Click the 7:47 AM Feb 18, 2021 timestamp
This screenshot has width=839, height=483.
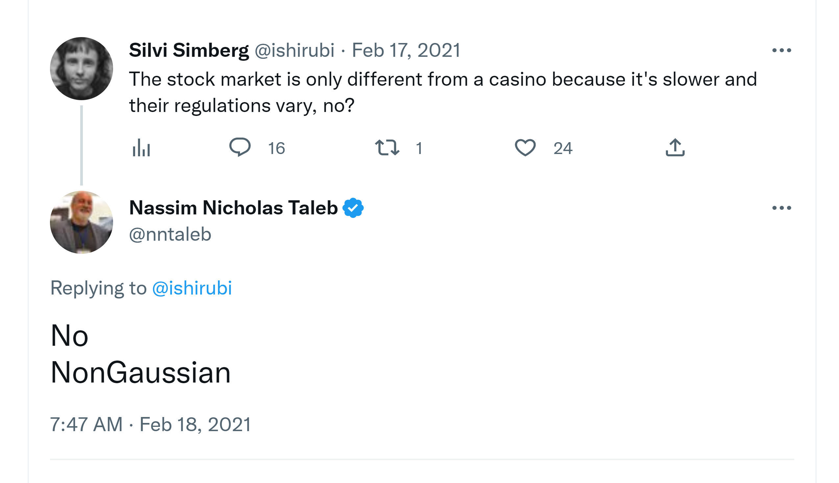tap(151, 424)
